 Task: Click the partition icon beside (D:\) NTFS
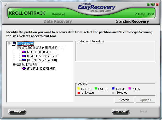click(x=24, y=60)
